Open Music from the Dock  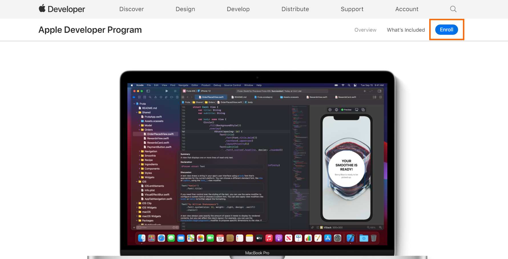(269, 238)
